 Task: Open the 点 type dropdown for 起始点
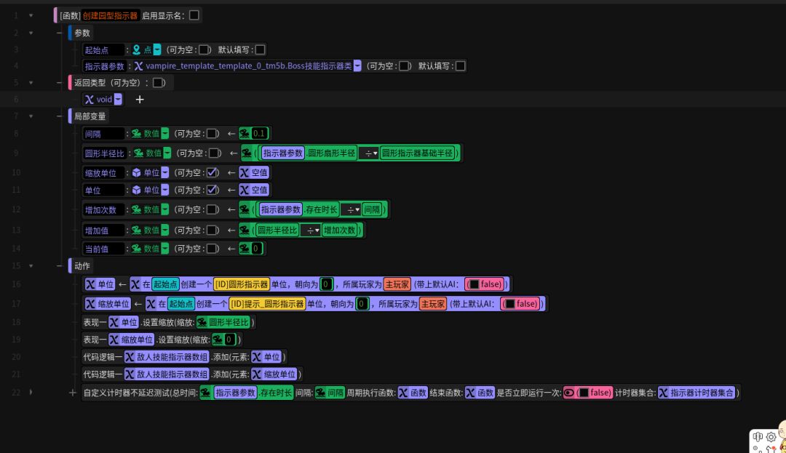coord(157,49)
